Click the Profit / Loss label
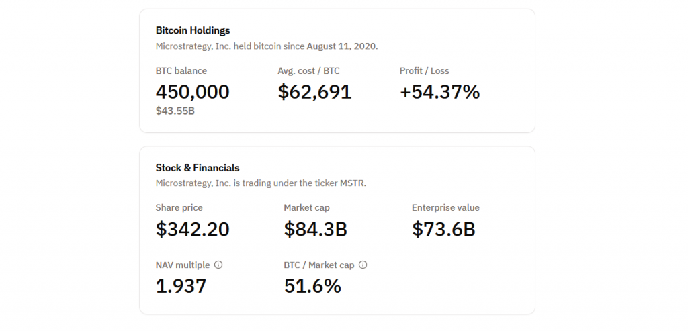The width and height of the screenshot is (688, 331). click(x=424, y=70)
